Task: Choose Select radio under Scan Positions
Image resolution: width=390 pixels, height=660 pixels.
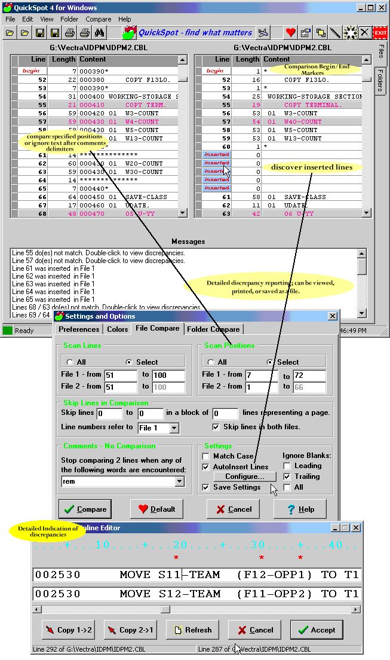Action: pos(270,362)
